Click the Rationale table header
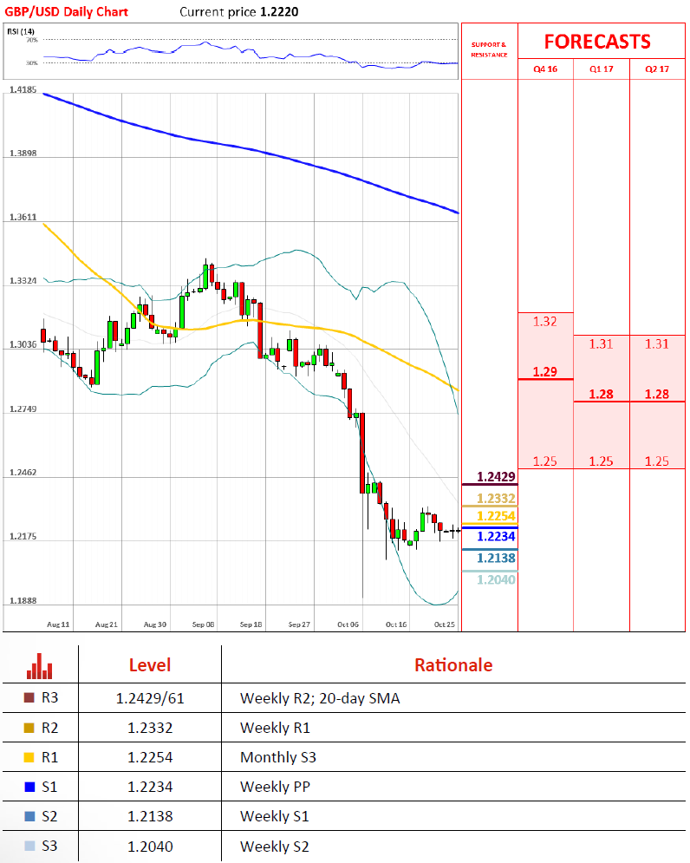Viewport: 690px width, 863px height. point(453,665)
